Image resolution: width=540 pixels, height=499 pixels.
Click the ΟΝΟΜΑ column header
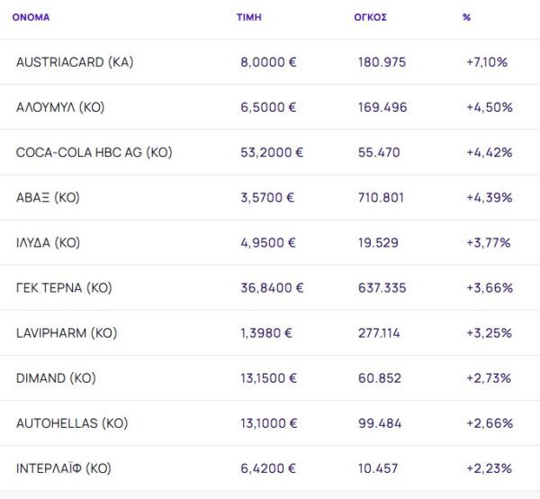point(31,17)
